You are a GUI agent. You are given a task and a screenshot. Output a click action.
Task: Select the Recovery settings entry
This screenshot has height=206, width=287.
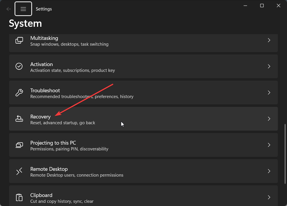[x=143, y=119]
